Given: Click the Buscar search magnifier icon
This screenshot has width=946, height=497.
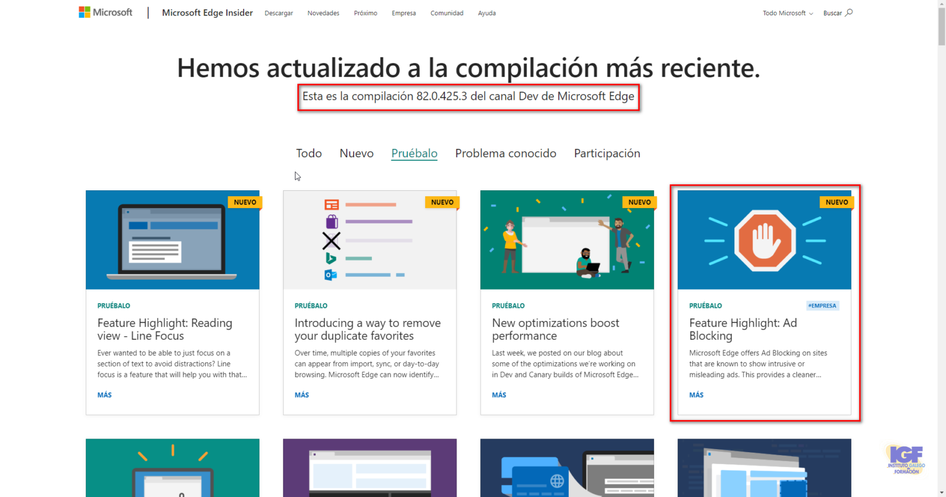Looking at the screenshot, I should (849, 12).
